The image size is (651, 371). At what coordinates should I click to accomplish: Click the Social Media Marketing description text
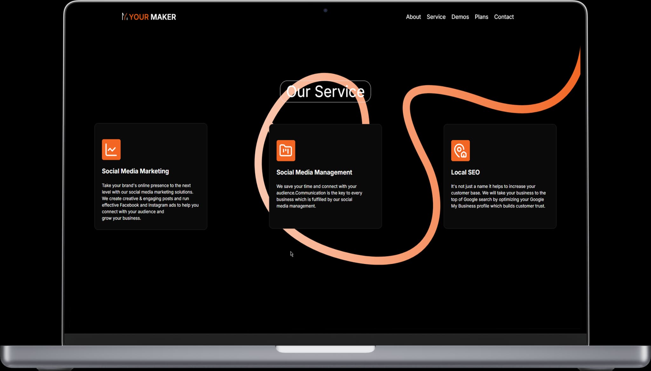coord(149,202)
